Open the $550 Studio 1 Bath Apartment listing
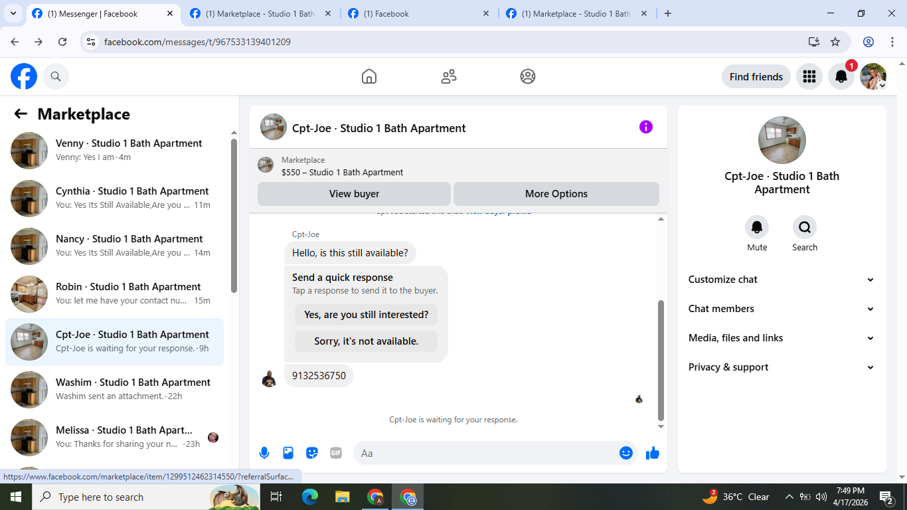Screen dimensions: 907x510 pos(342,172)
